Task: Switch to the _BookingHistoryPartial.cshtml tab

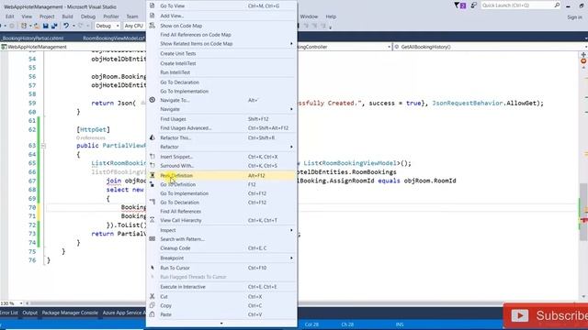Action: [33, 38]
